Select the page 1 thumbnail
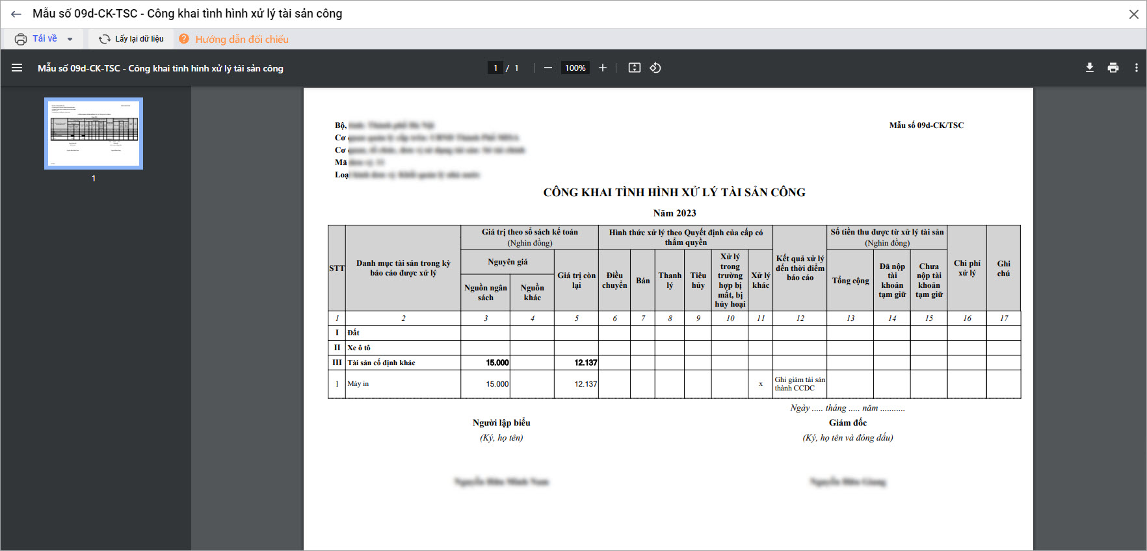This screenshot has width=1147, height=551. tap(94, 133)
